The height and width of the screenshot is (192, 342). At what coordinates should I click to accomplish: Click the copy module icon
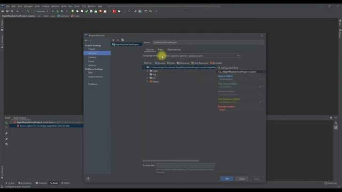[x=122, y=40]
